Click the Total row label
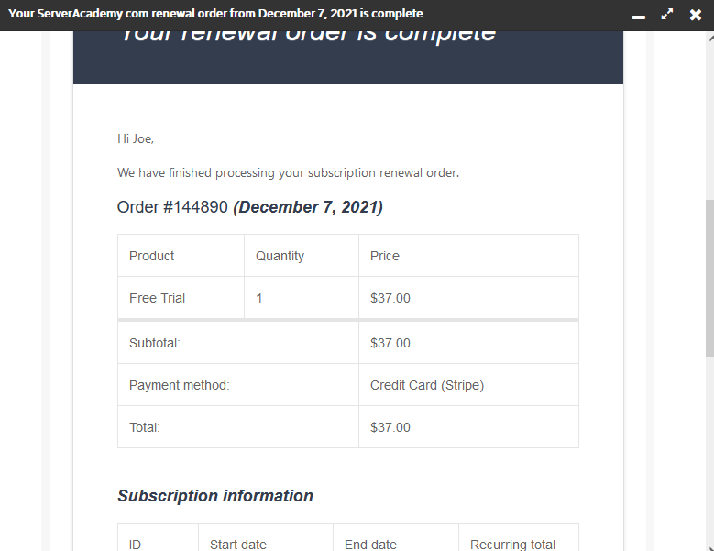The width and height of the screenshot is (714, 551). 145,427
